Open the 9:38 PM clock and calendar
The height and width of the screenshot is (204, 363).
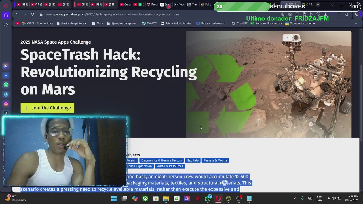click(352, 198)
